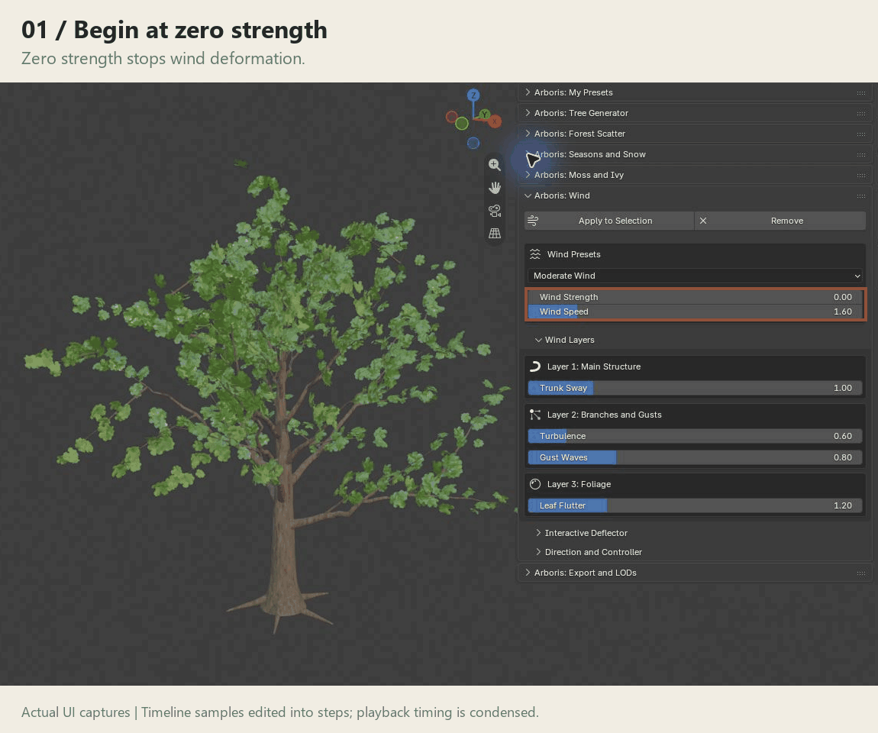Click the Wind Presets label text
This screenshot has width=878, height=733.
pyautogui.click(x=573, y=254)
